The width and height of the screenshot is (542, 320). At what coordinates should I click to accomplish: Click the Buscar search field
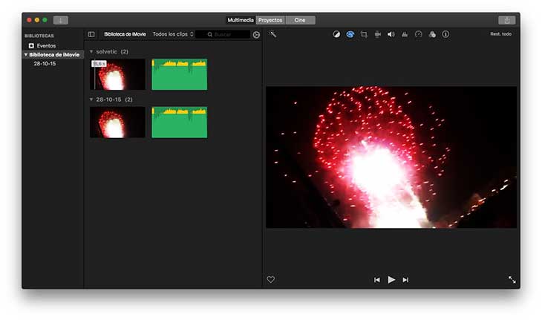223,34
